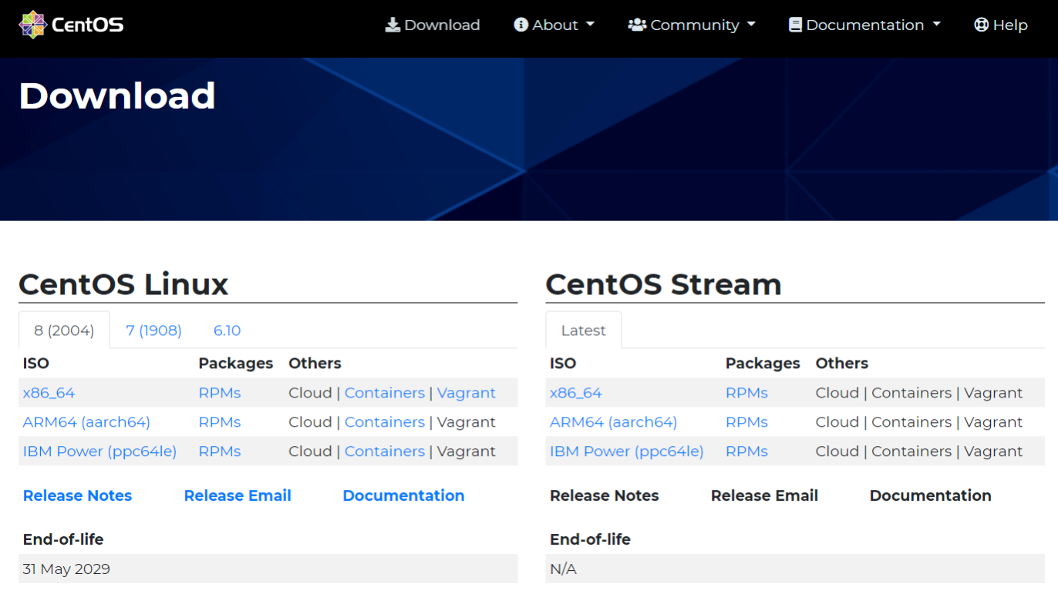
Task: Open Containers link for Linux ARM64 row
Action: [384, 422]
